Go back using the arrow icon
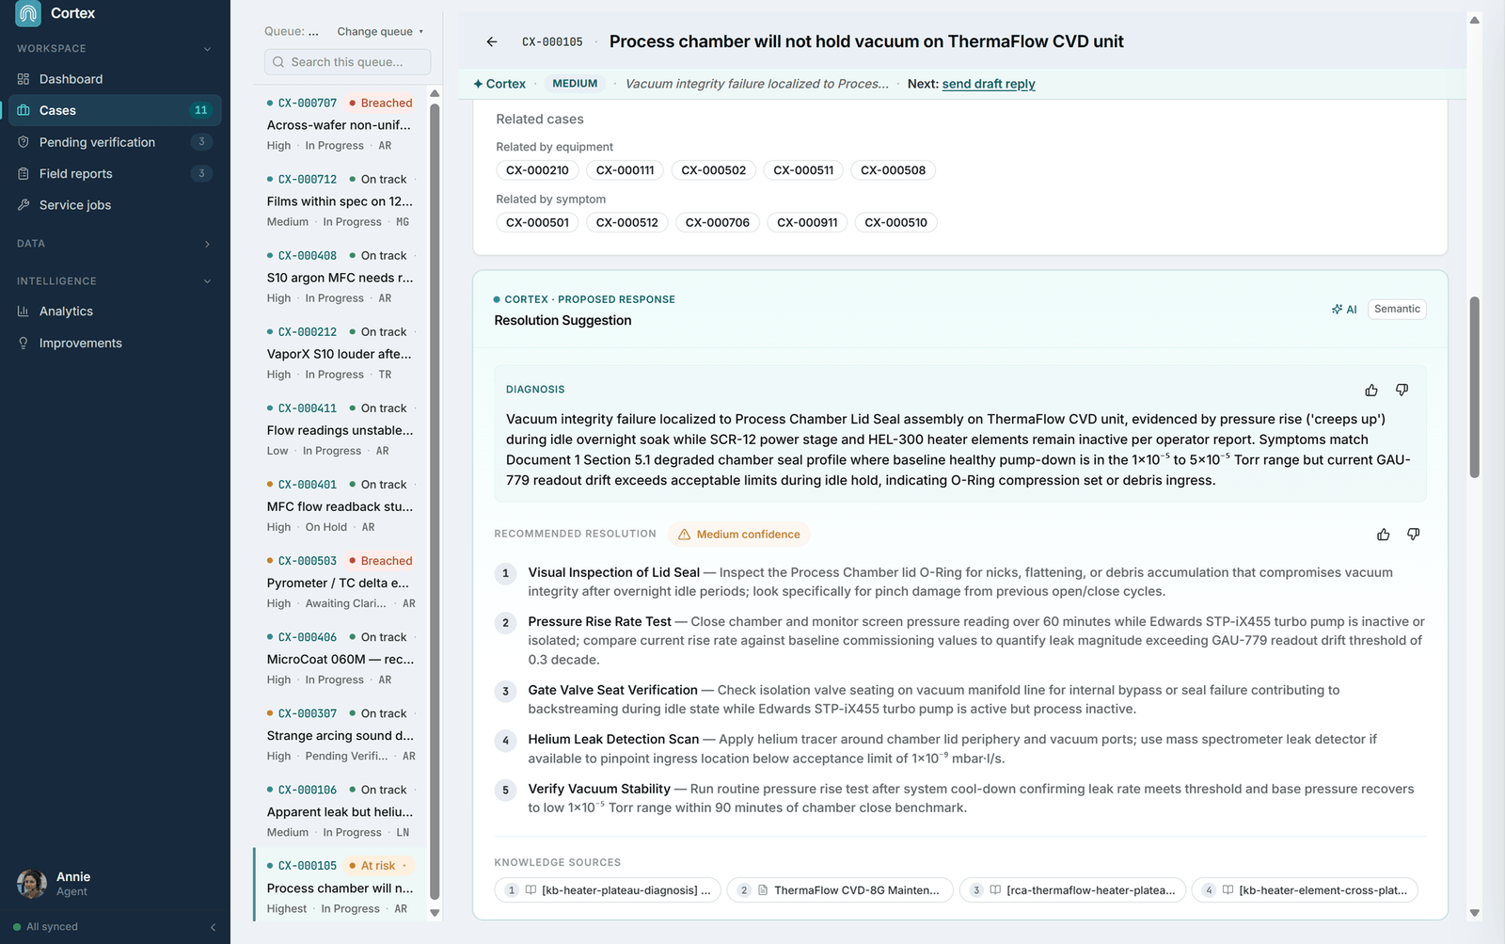This screenshot has height=944, width=1505. coord(491,41)
